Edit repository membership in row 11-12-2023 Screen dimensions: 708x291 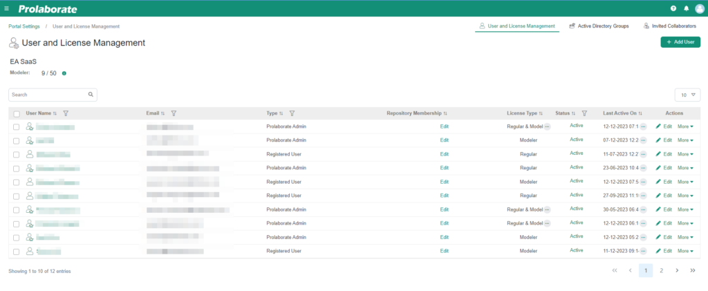[445, 251]
